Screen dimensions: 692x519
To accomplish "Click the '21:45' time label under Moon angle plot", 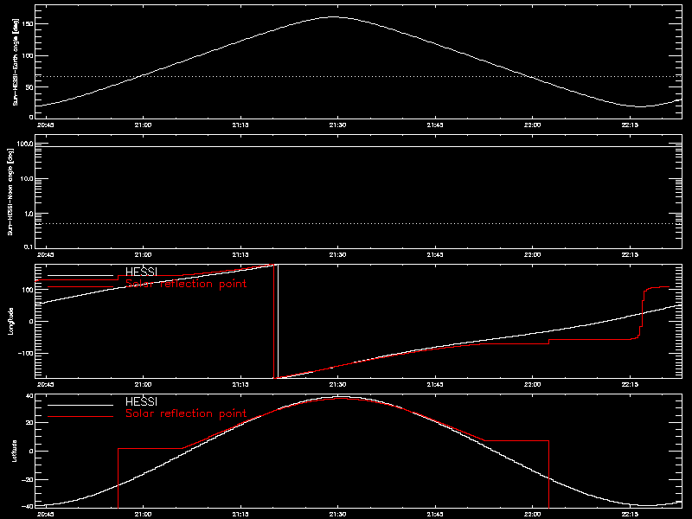I will pos(435,254).
